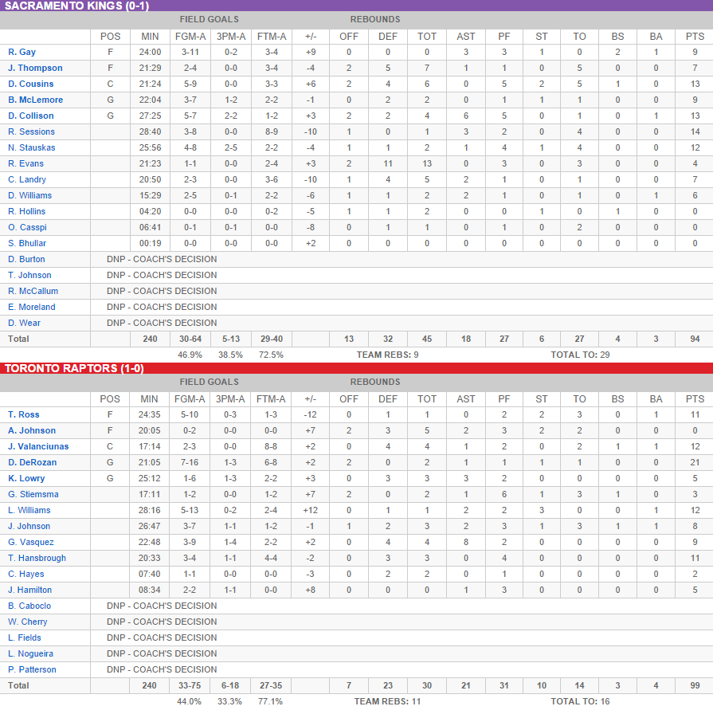This screenshot has width=713, height=714.
Task: Select J. Valanciunas from the Raptors list
Action: click(x=37, y=446)
